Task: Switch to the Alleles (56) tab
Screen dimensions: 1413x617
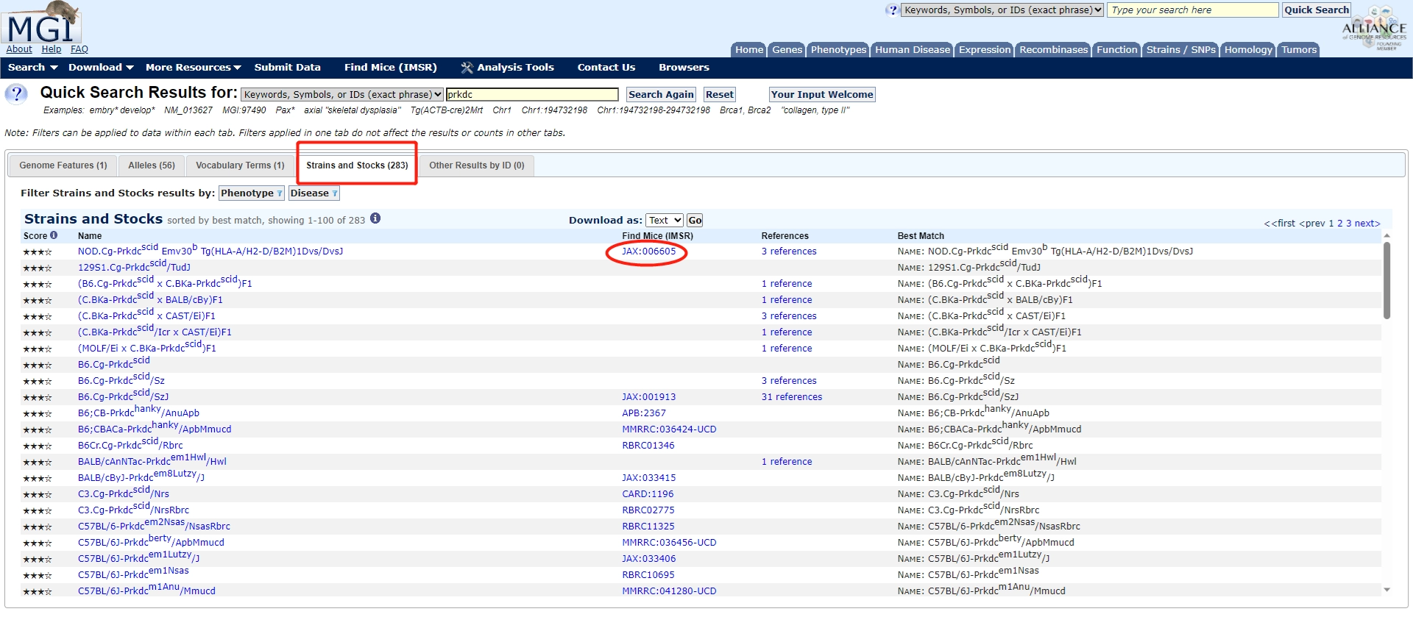Action: tap(152, 165)
